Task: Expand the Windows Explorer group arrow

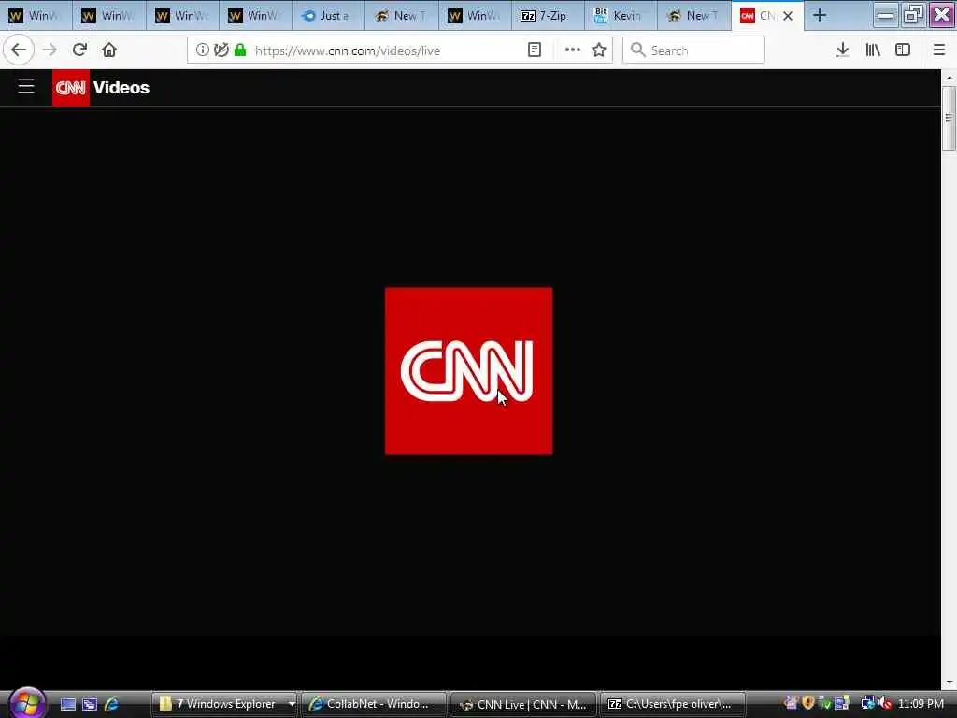Action: click(292, 704)
